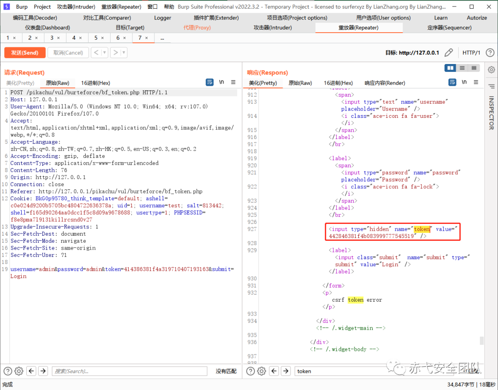The height and width of the screenshot is (390, 498).
Task: Open the Extender tab
Action: (216, 18)
